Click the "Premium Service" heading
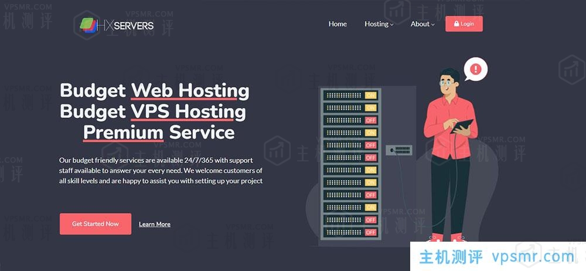Viewport: 586px width, 271px height. pyautogui.click(x=159, y=133)
